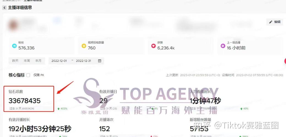Select the 本周 quick filter
Screen dimensions: 286x137
[27, 61]
